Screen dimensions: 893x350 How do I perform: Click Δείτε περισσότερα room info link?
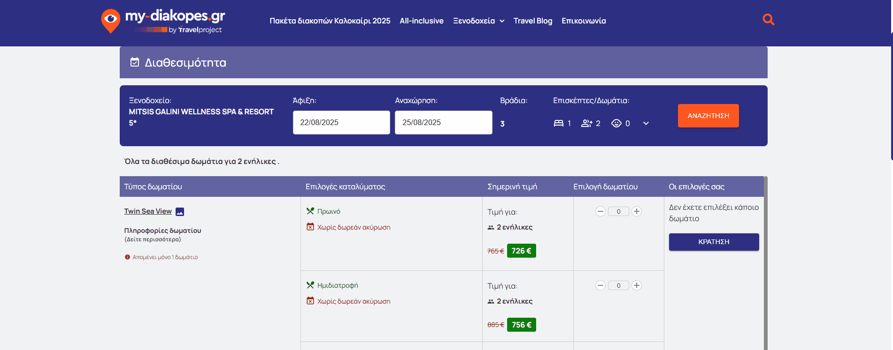pyautogui.click(x=153, y=239)
